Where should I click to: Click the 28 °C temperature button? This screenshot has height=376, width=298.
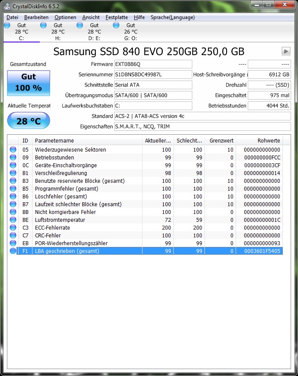click(x=29, y=121)
